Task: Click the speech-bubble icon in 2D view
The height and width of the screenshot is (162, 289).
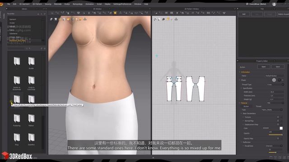Action: coord(163,19)
